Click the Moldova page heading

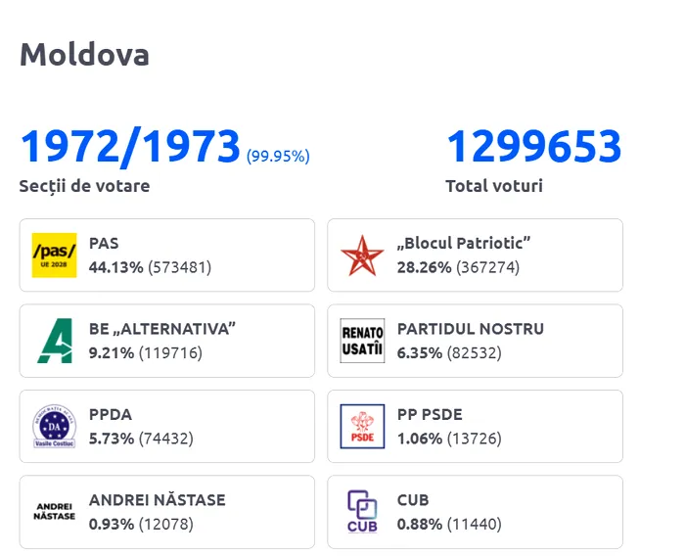pyautogui.click(x=84, y=55)
